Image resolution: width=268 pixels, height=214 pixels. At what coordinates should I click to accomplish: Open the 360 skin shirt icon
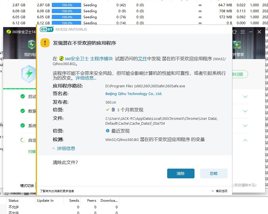[x=234, y=32]
